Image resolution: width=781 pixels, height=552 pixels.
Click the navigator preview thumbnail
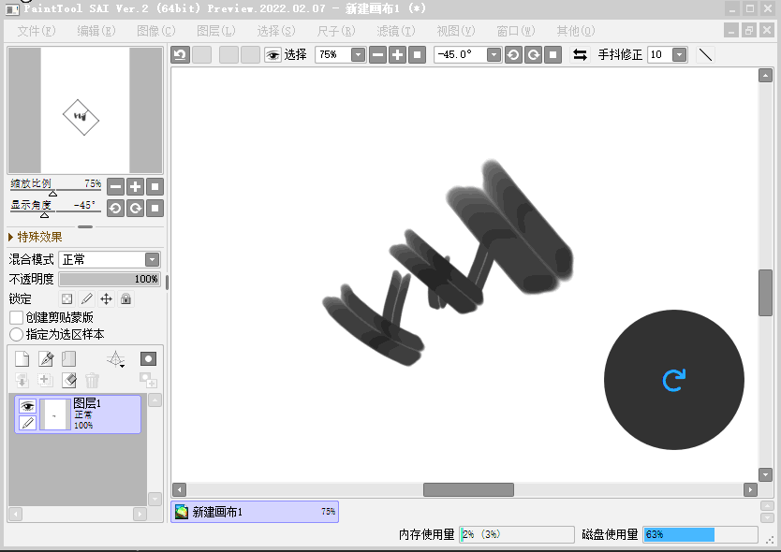tap(85, 110)
